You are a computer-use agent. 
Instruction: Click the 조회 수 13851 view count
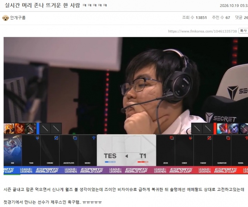click(194, 18)
